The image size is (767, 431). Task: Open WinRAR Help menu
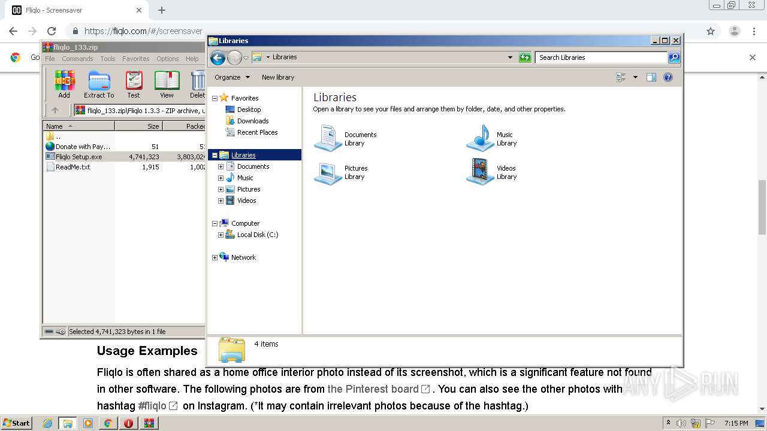(192, 59)
